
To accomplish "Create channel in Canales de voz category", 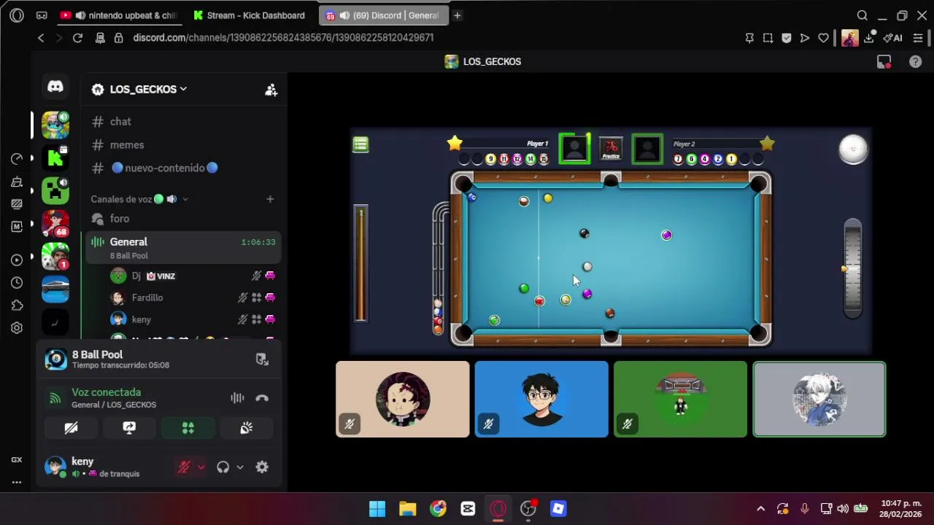I will pos(270,199).
